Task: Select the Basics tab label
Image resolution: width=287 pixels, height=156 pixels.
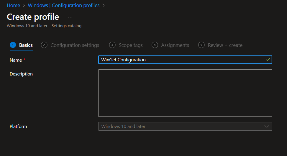Action: (x=26, y=45)
